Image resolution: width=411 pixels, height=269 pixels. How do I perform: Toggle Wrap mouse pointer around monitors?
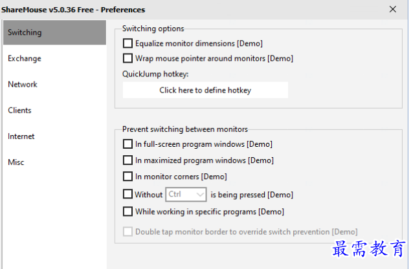(128, 58)
